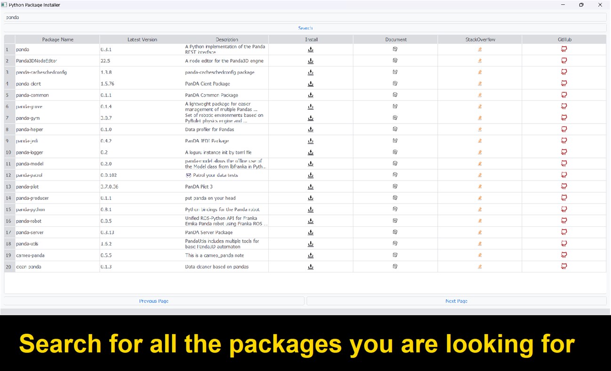Click the search input field

(305, 17)
